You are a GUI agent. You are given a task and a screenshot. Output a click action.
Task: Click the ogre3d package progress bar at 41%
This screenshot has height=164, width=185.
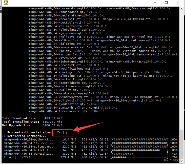[139, 154]
